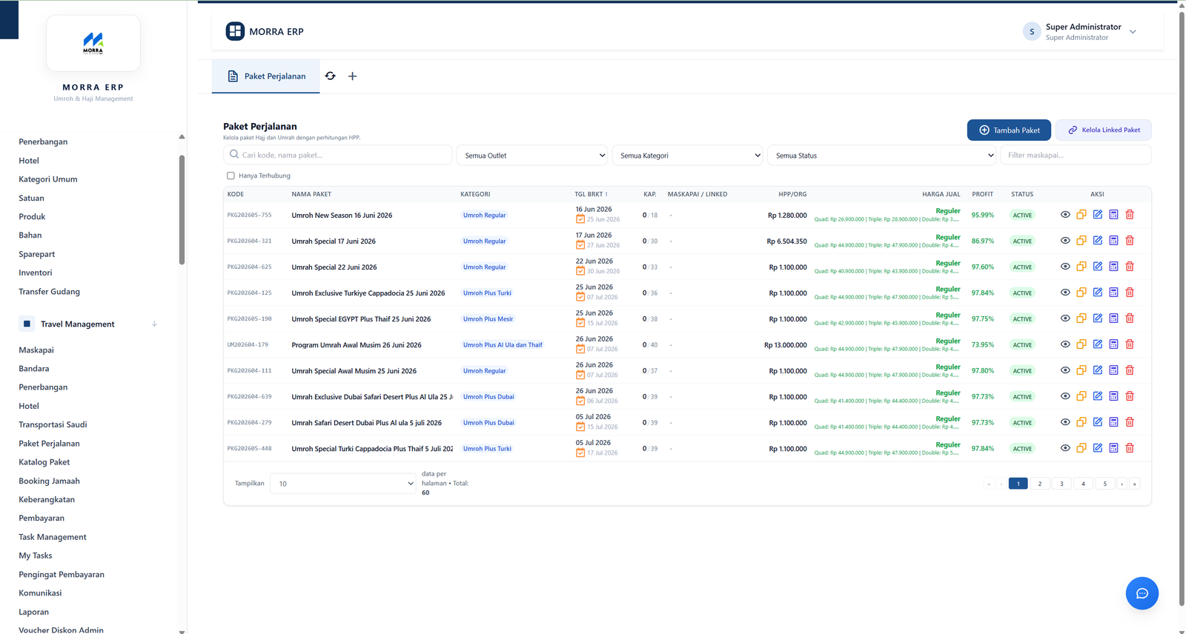This screenshot has height=634, width=1186.
Task: Go to pagination page 2
Action: click(x=1040, y=484)
